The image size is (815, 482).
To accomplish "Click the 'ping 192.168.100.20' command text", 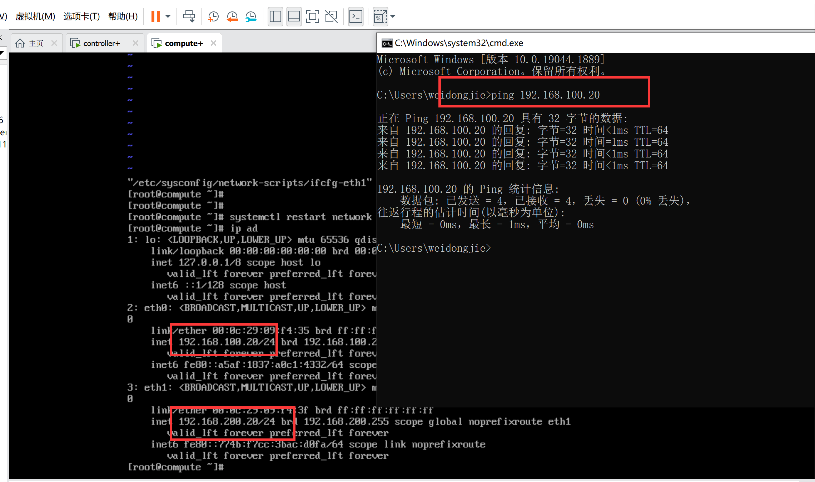I will click(545, 95).
